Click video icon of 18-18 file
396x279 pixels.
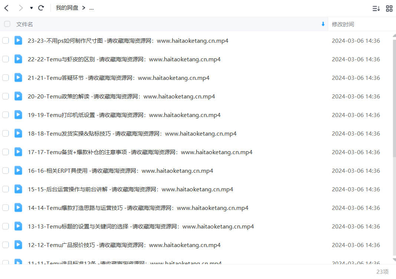click(x=18, y=133)
